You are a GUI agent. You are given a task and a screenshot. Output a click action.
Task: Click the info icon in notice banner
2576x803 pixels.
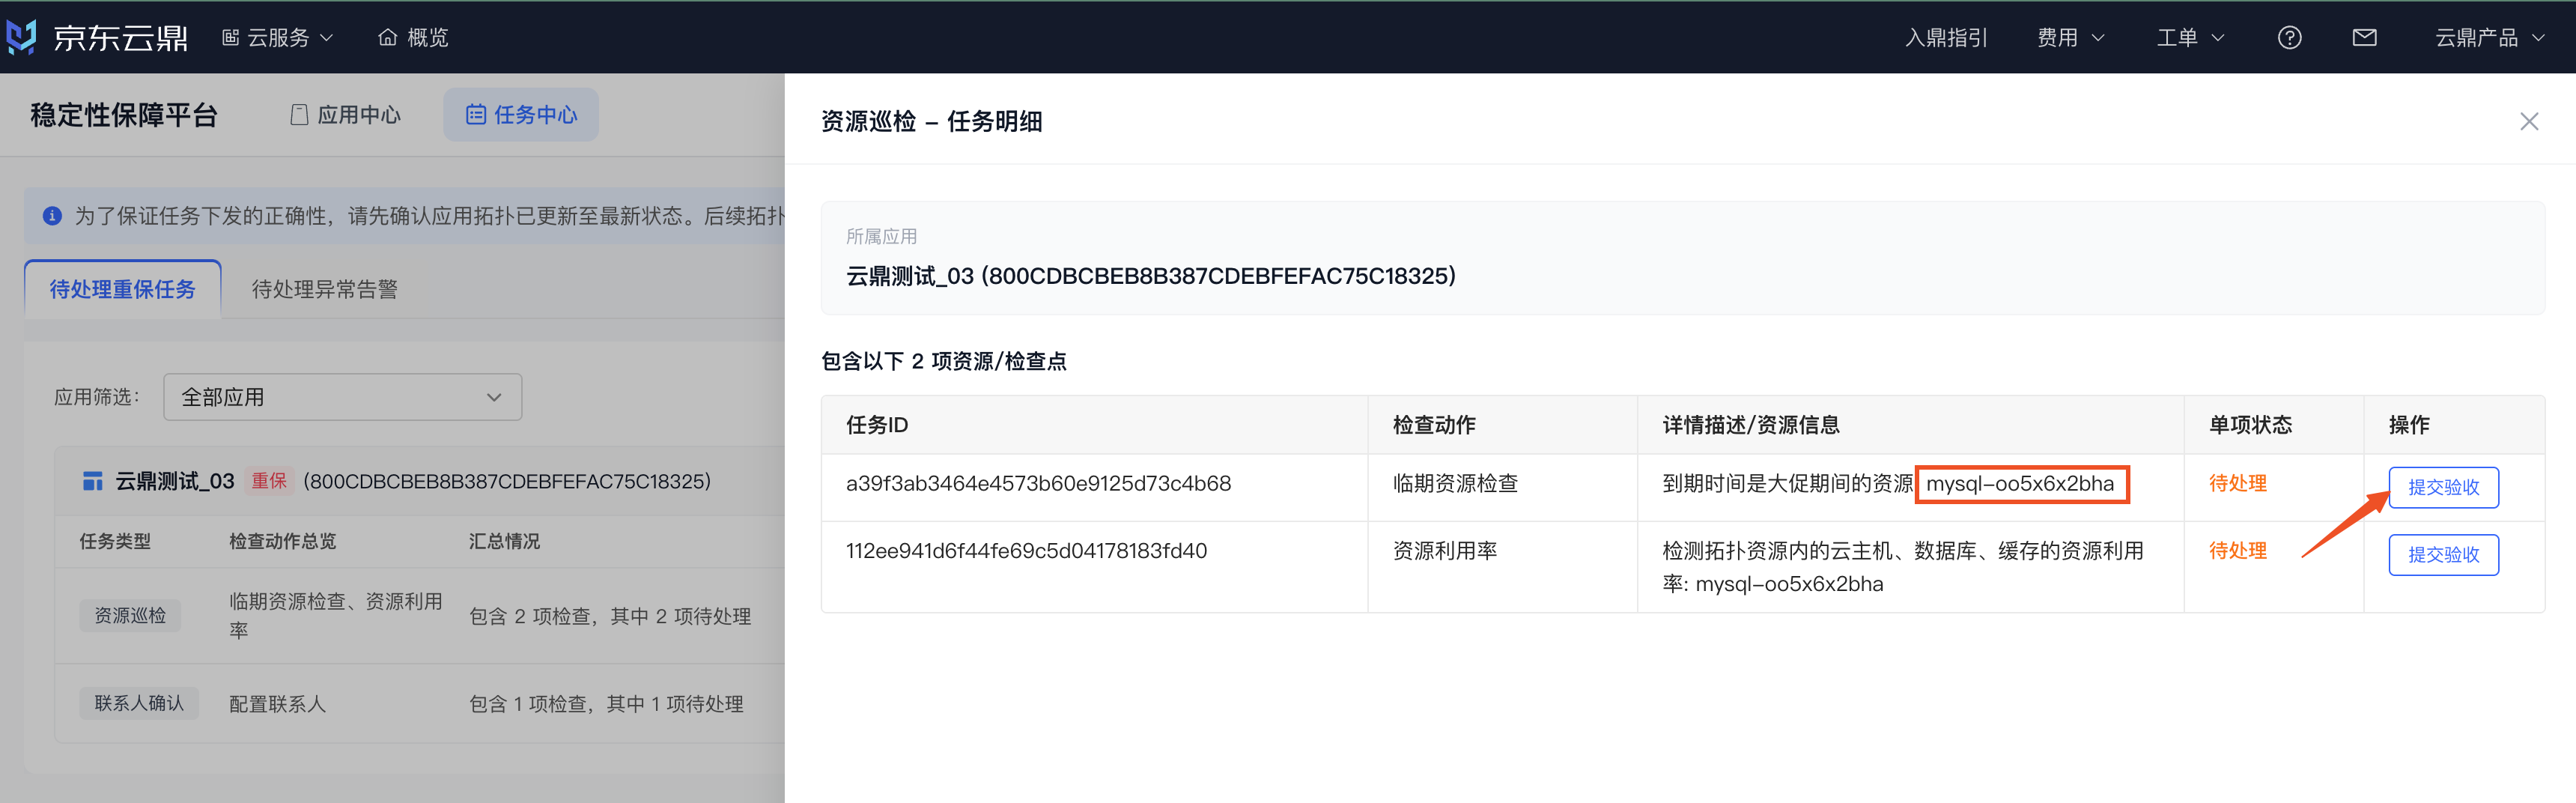pyautogui.click(x=52, y=216)
